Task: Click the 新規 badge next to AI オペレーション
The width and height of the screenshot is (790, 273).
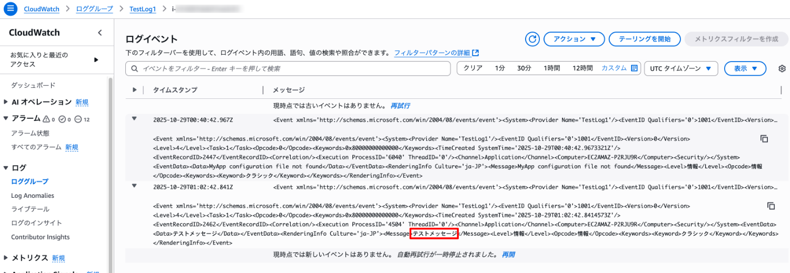Action: pyautogui.click(x=82, y=102)
